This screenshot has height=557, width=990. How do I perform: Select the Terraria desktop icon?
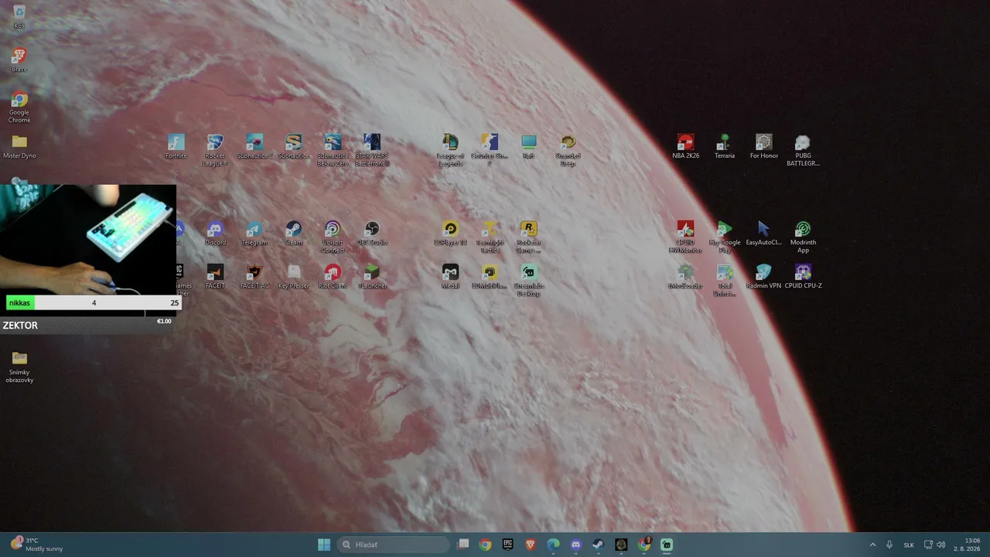click(725, 146)
